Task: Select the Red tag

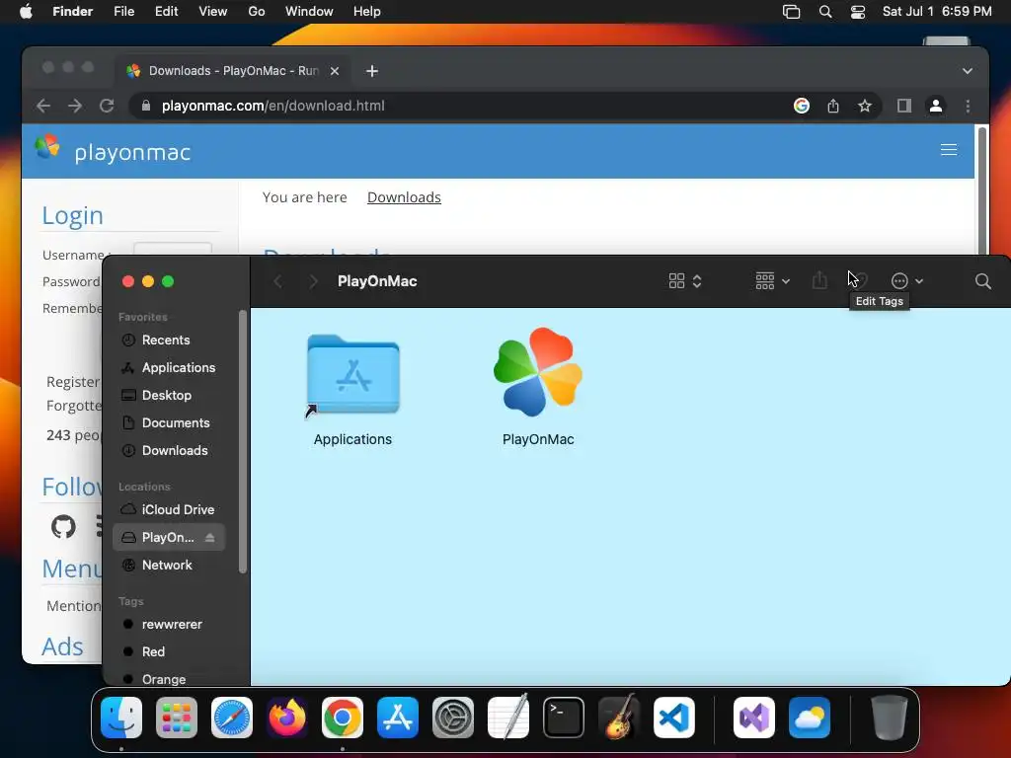Action: pyautogui.click(x=170, y=651)
